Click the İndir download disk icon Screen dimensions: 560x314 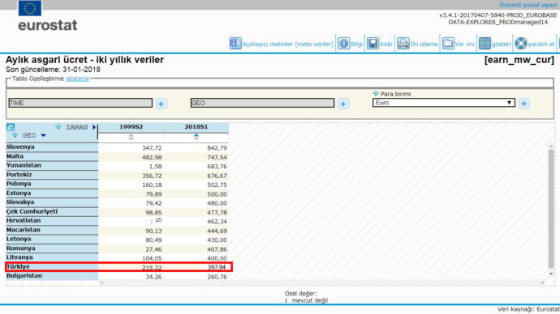tap(373, 44)
